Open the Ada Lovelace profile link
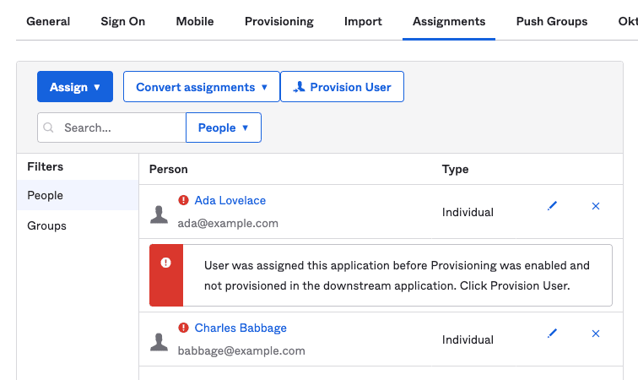This screenshot has height=380, width=638. 230,200
